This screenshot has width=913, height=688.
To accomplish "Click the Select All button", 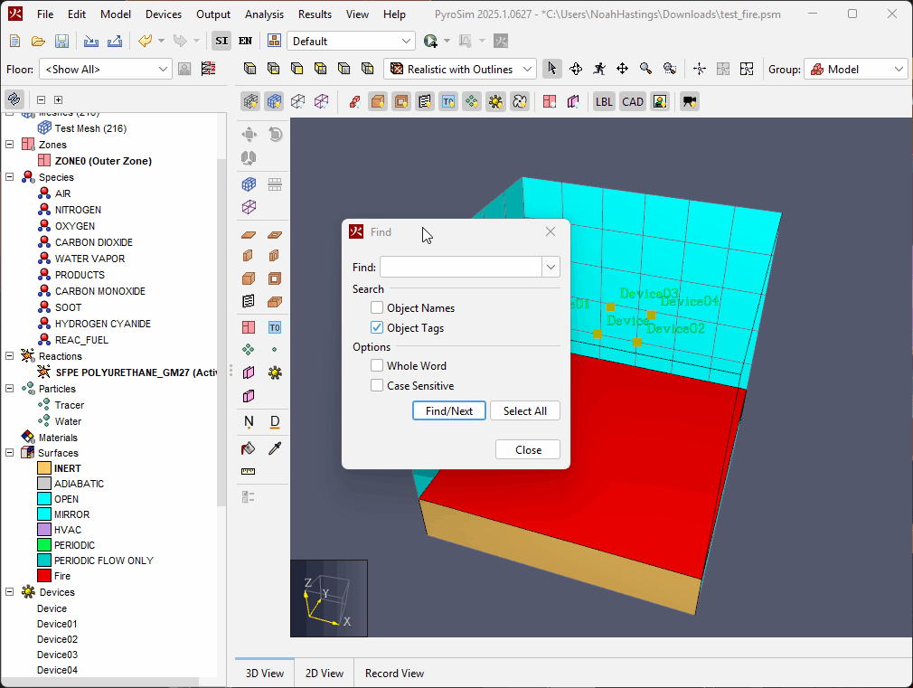I will point(524,410).
